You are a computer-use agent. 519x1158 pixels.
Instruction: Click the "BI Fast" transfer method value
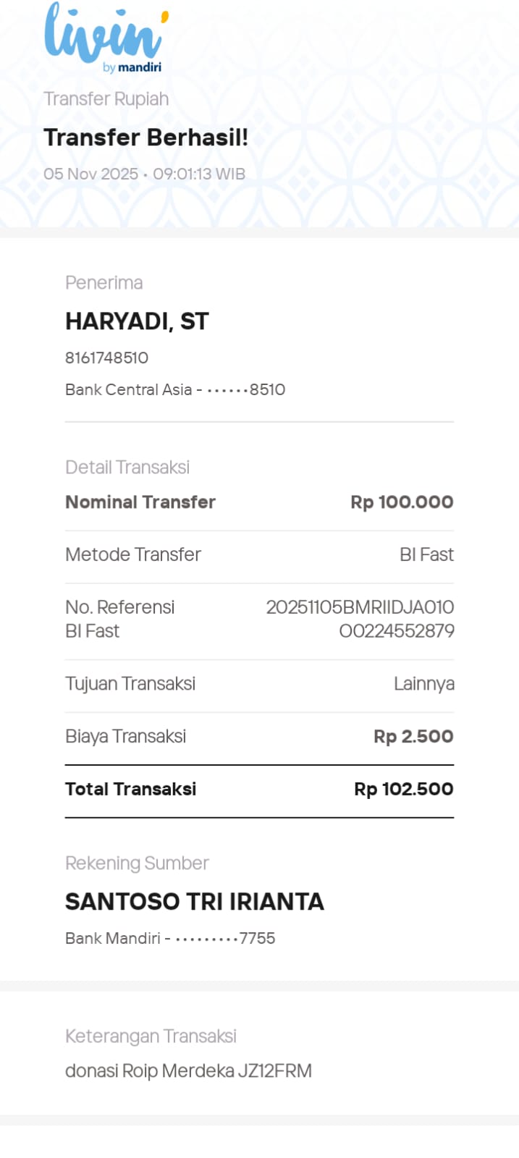[x=426, y=555]
